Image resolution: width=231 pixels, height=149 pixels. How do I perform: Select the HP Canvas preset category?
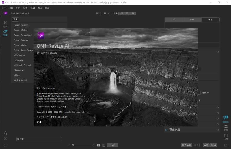19,55
